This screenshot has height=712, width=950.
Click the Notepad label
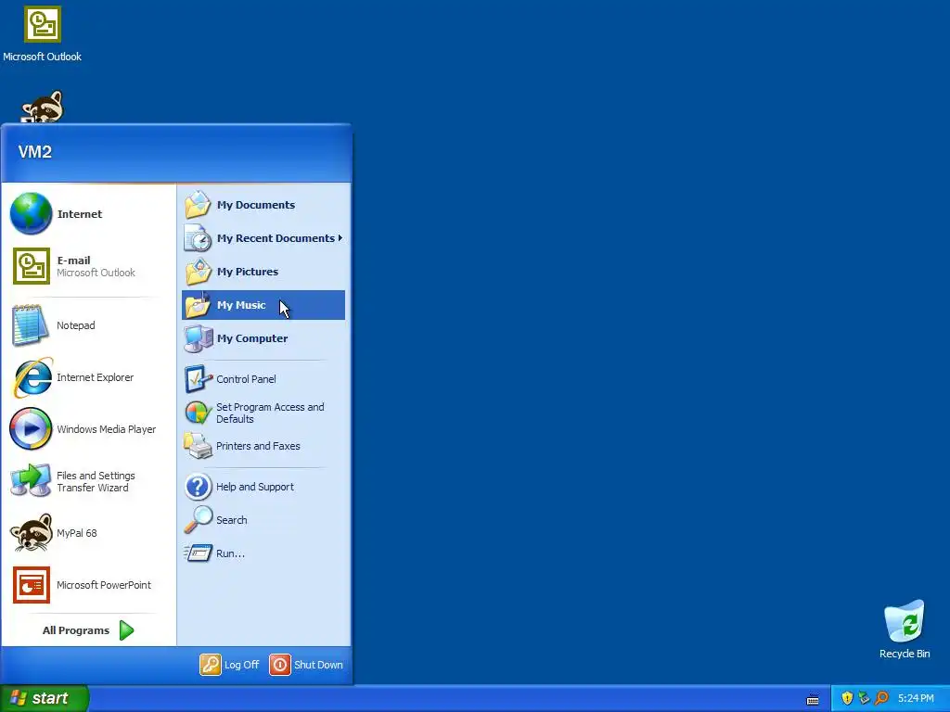click(x=76, y=325)
